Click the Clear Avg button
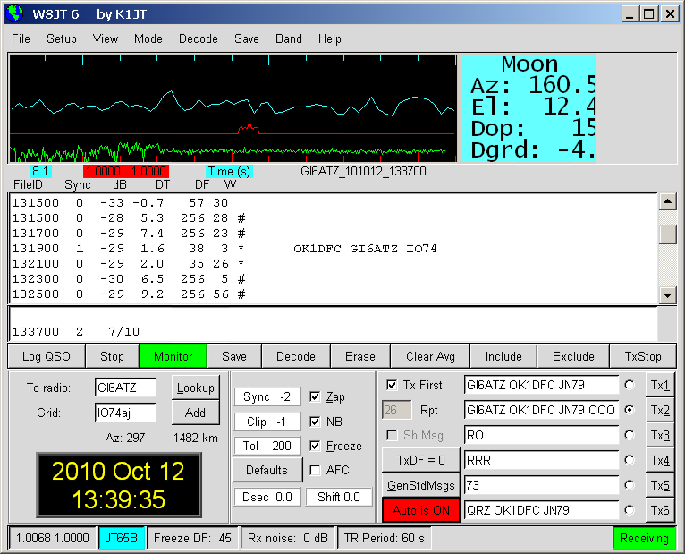Image resolution: width=685 pixels, height=554 pixels. click(x=430, y=356)
